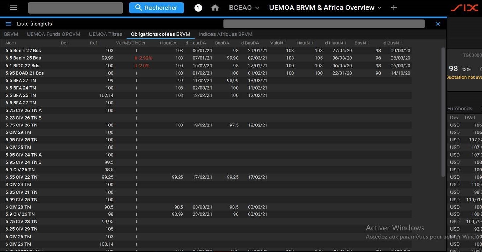
Task: Select the 6 CIV 29 TN row
Action: click(206, 132)
